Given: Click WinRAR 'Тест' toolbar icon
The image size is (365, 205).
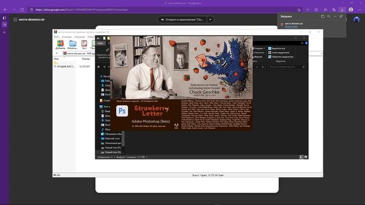Looking at the screenshot, I should click(x=84, y=44).
